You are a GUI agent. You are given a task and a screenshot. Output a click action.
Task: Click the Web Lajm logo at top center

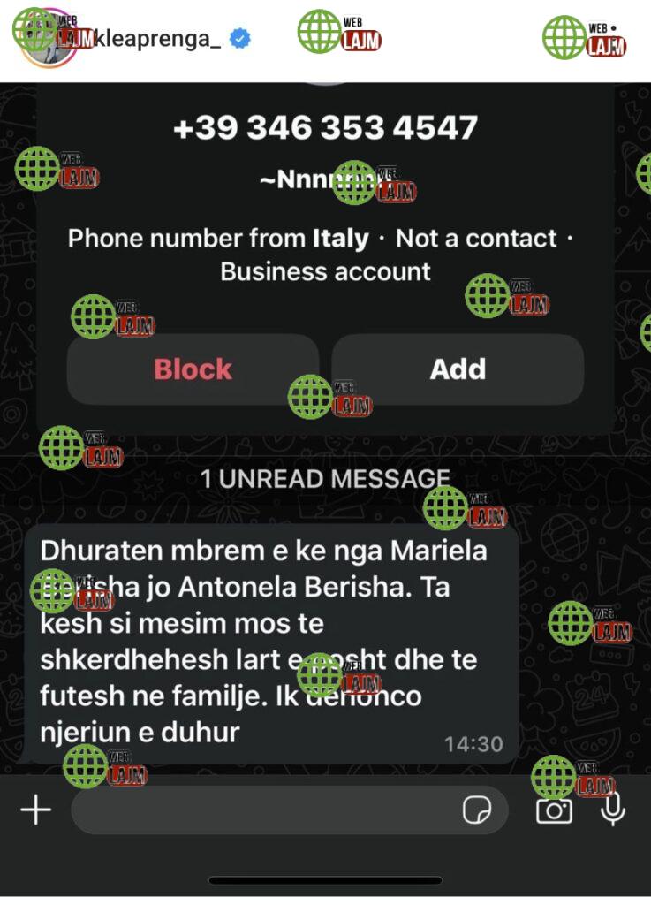(x=339, y=33)
